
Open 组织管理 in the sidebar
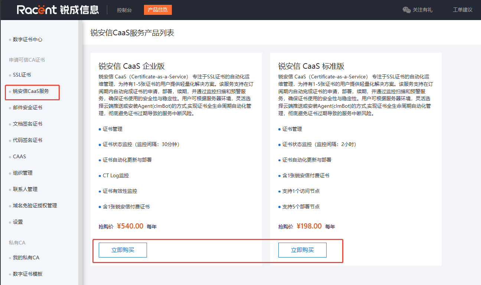(23, 173)
